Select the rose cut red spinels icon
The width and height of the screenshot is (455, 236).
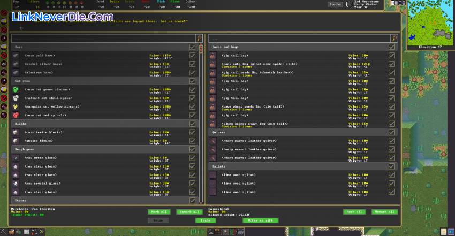pyautogui.click(x=16, y=115)
